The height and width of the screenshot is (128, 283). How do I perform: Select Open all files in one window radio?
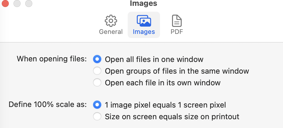tap(97, 59)
